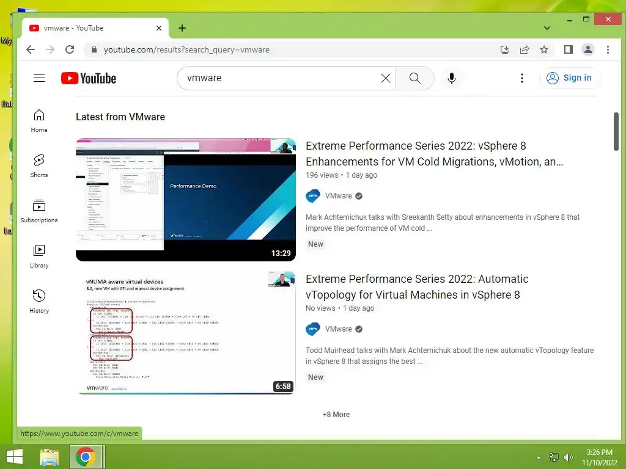Open Chrome's three-dot menu
The height and width of the screenshot is (469, 626).
[608, 49]
